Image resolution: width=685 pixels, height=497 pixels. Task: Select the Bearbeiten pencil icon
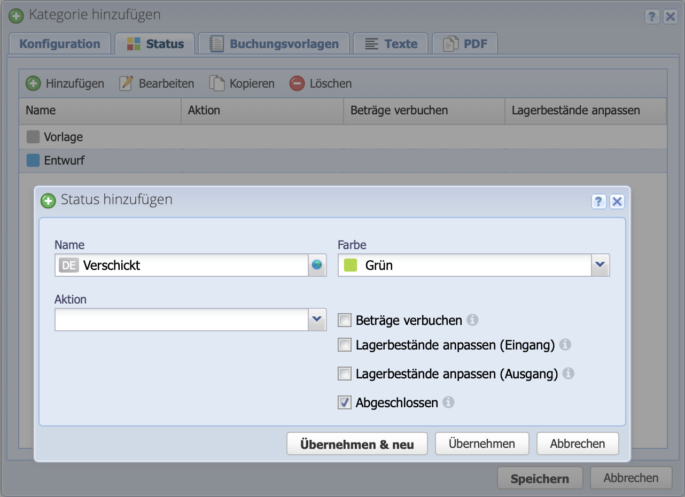coord(126,83)
